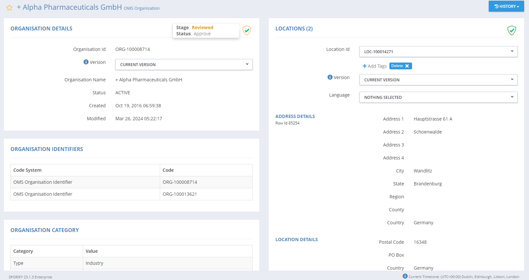Click the timezone info icon
Image resolution: width=529 pixels, height=280 pixels.
click(x=405, y=276)
